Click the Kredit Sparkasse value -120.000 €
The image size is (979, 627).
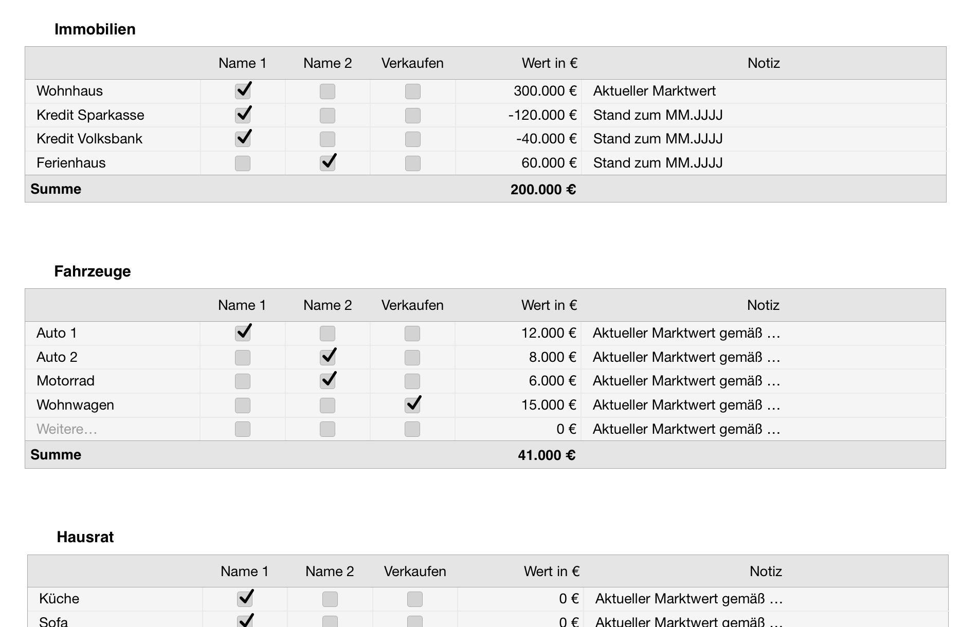tap(542, 115)
